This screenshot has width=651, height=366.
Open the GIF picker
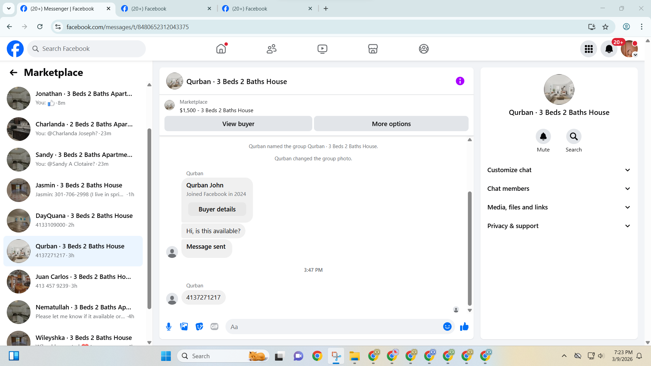click(214, 327)
